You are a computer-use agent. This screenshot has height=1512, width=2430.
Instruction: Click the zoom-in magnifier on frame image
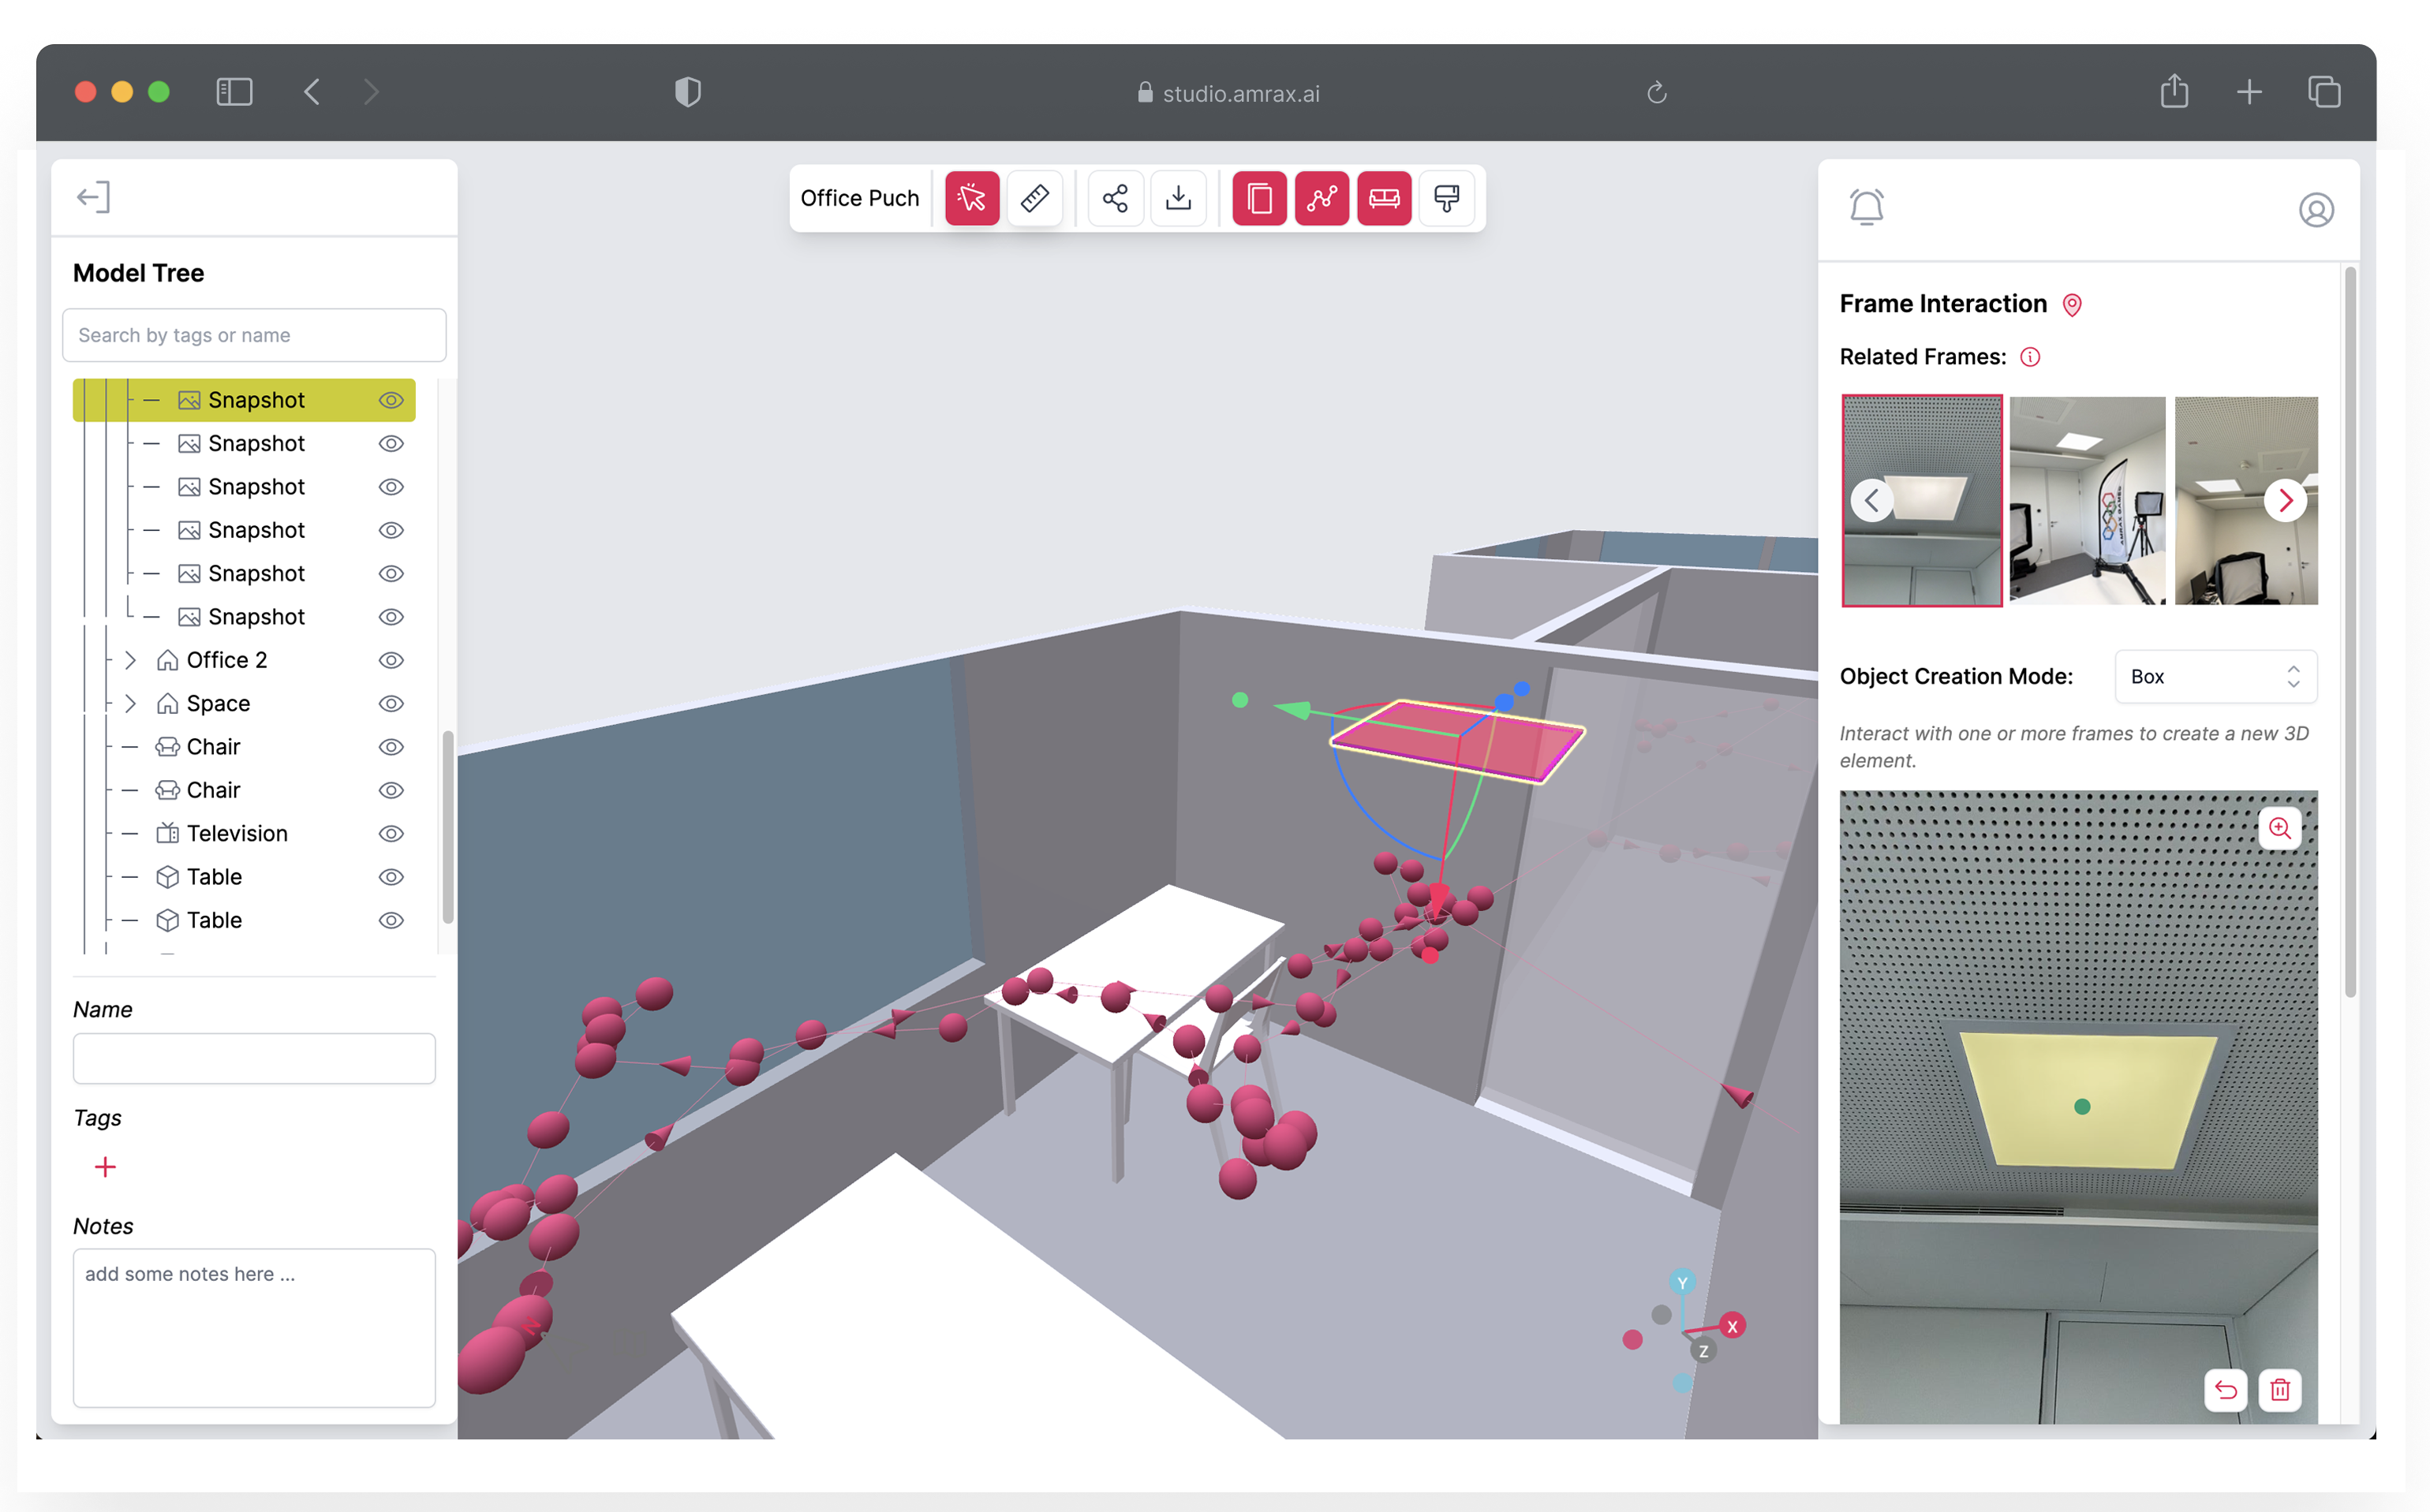(x=2279, y=828)
